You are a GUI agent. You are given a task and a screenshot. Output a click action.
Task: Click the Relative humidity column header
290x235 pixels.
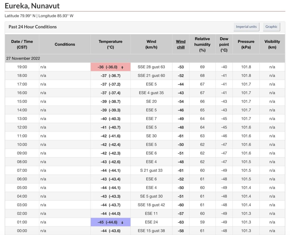(202, 44)
